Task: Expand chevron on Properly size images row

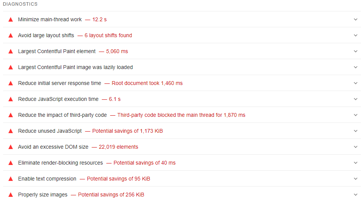Action: pos(356,195)
